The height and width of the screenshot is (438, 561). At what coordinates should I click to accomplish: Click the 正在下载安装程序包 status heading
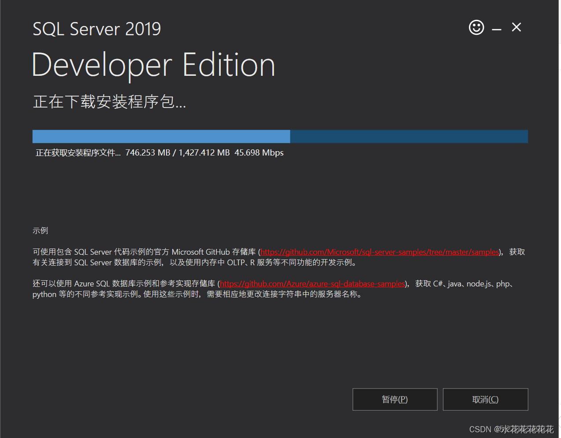click(x=109, y=102)
